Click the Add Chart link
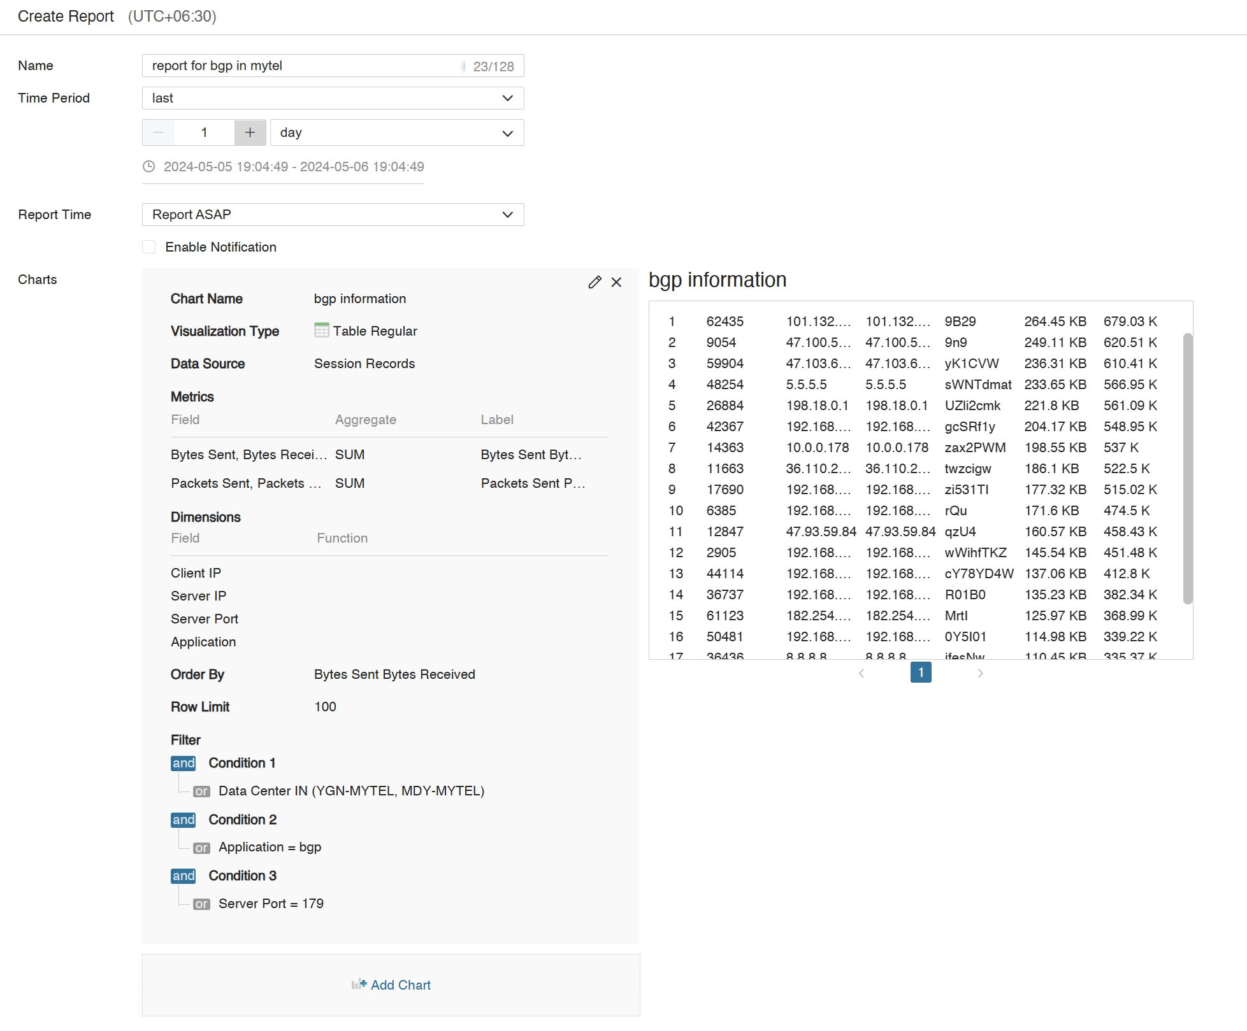The image size is (1247, 1031). (400, 985)
